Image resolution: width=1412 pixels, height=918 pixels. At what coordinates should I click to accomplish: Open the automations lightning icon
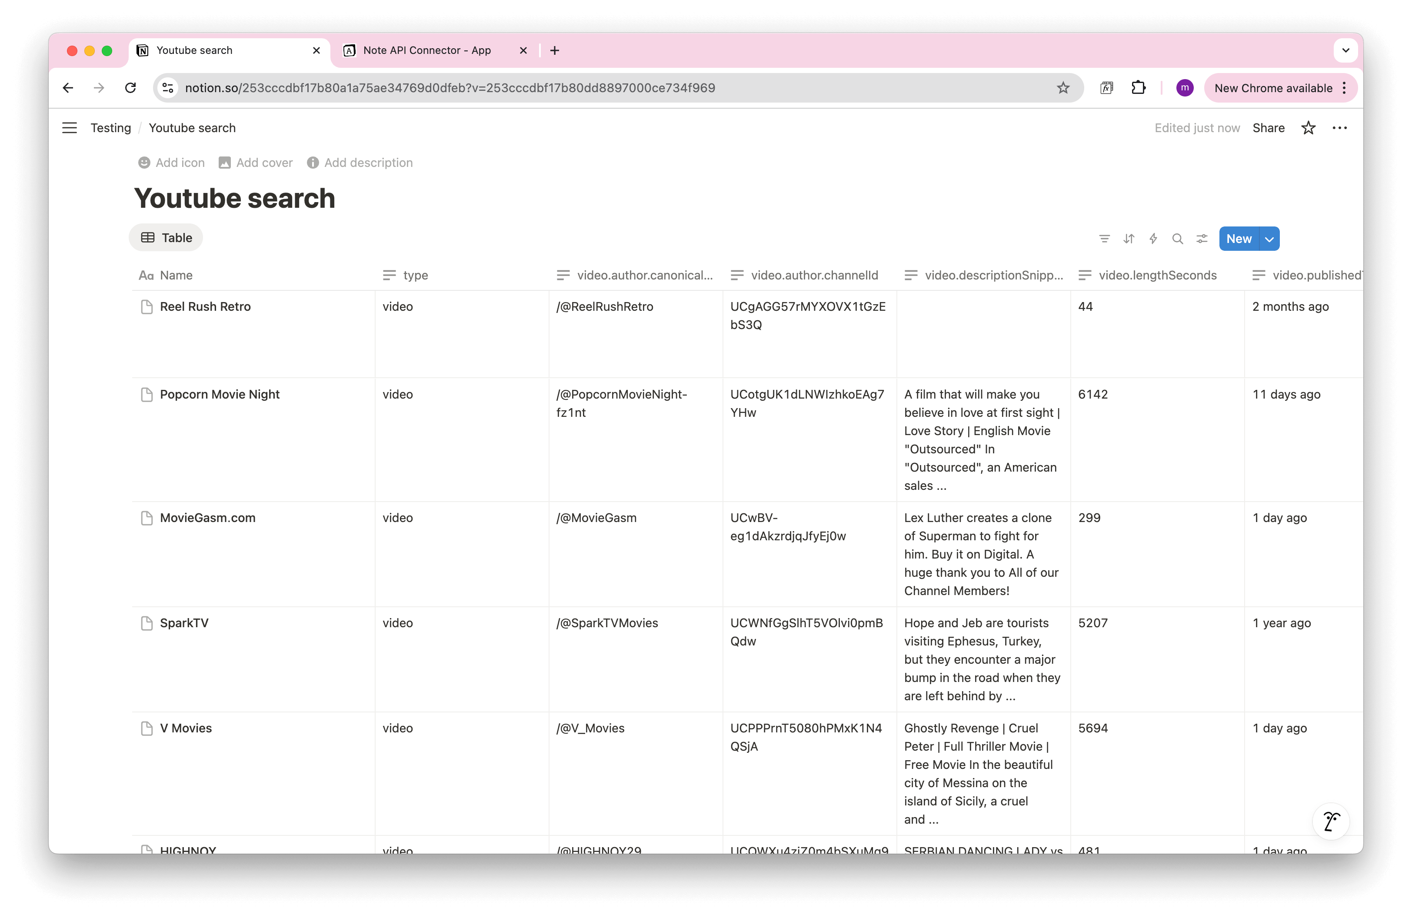tap(1153, 238)
